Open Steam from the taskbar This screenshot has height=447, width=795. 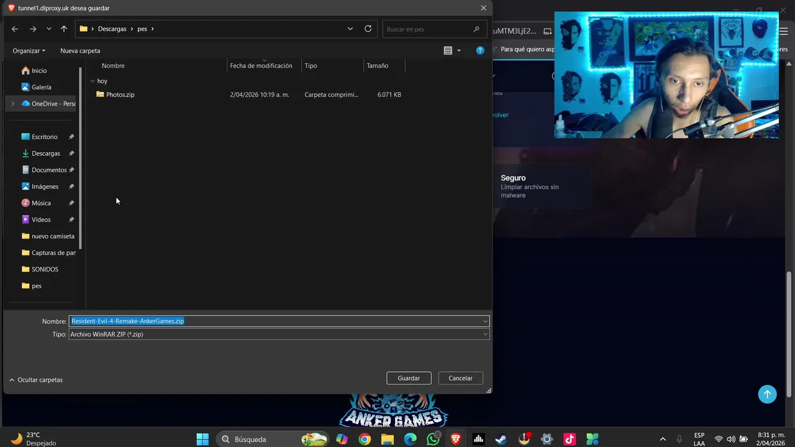501,439
